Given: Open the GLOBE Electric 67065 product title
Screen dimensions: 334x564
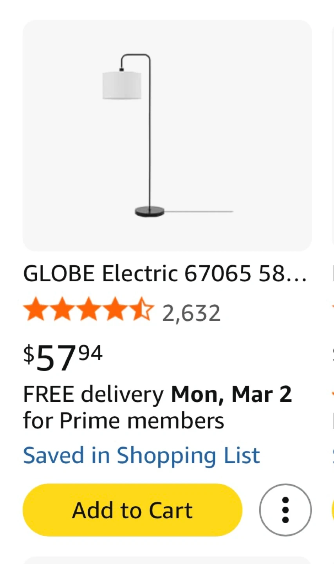Looking at the screenshot, I should [x=165, y=273].
